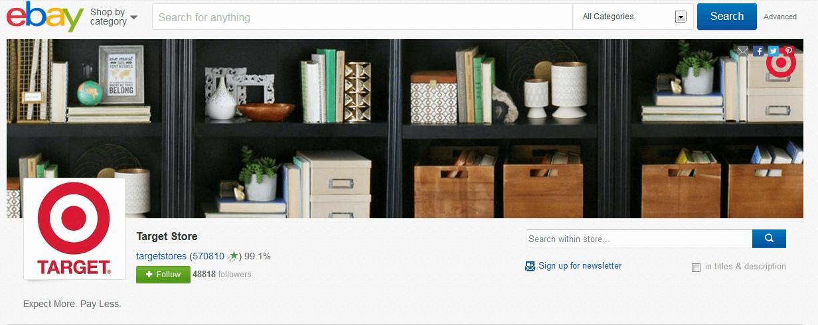Image resolution: width=818 pixels, height=325 pixels.
Task: Open the All Categories dropdown
Action: point(633,17)
